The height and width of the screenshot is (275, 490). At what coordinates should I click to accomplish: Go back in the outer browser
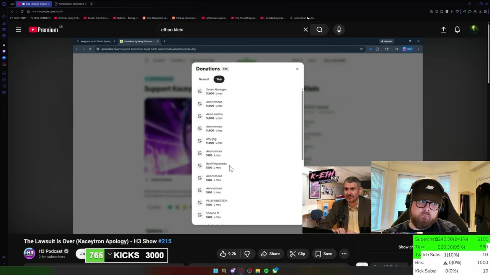coord(11,11)
